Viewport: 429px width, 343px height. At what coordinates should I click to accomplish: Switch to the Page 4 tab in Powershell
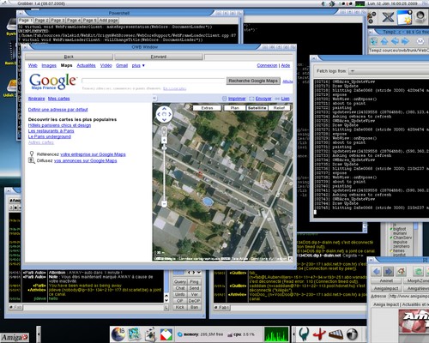74,21
